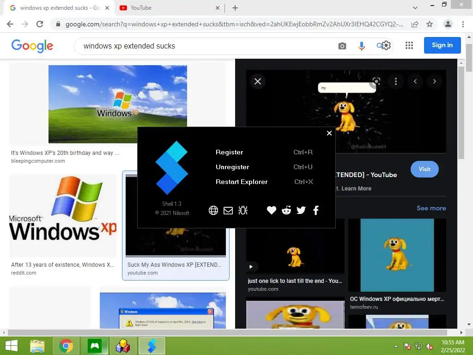
Task: Click the bug report icon in Shell dialog
Action: pos(243,210)
